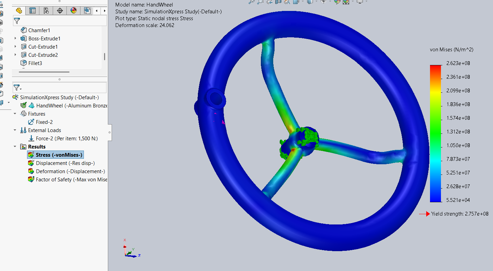Image resolution: width=493 pixels, height=271 pixels.
Task: Open the Display Style dropdown arrow
Action: pos(316,1)
